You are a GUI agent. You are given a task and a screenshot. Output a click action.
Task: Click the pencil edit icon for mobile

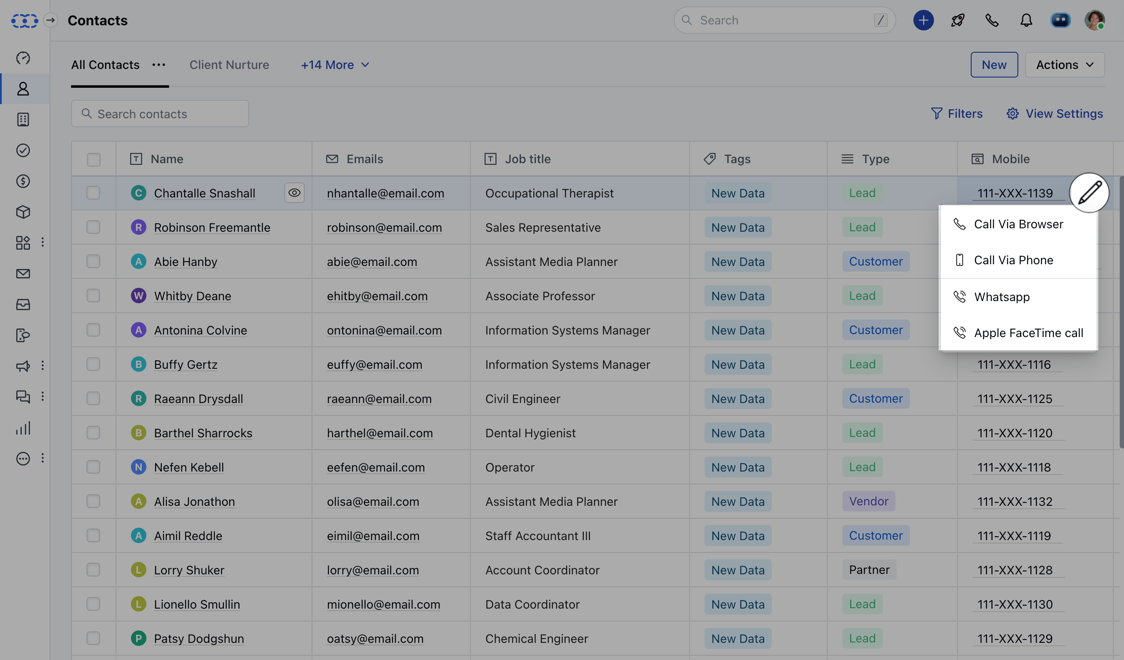tap(1089, 193)
